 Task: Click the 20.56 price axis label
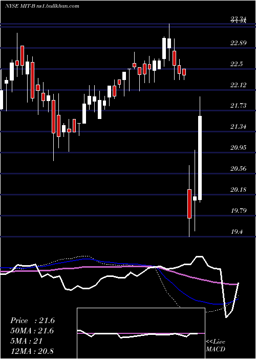(239, 169)
